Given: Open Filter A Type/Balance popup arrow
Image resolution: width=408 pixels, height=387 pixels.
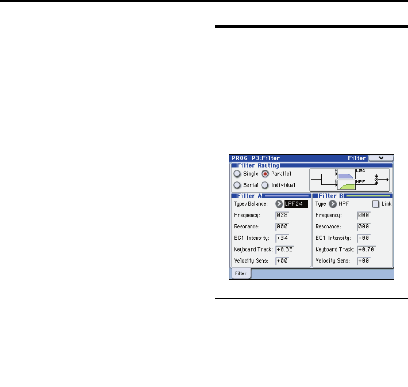Looking at the screenshot, I should pyautogui.click(x=279, y=204).
